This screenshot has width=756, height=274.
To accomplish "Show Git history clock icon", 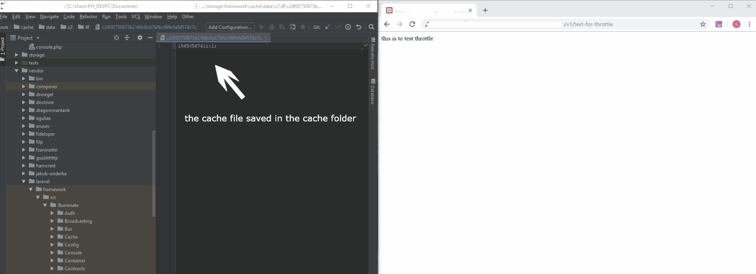I will 348,27.
